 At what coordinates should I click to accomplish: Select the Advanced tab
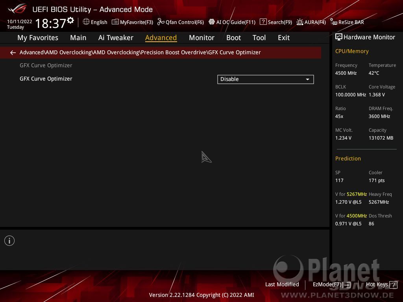tap(161, 38)
